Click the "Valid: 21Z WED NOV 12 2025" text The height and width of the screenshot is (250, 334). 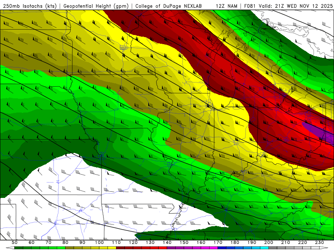pos(296,6)
